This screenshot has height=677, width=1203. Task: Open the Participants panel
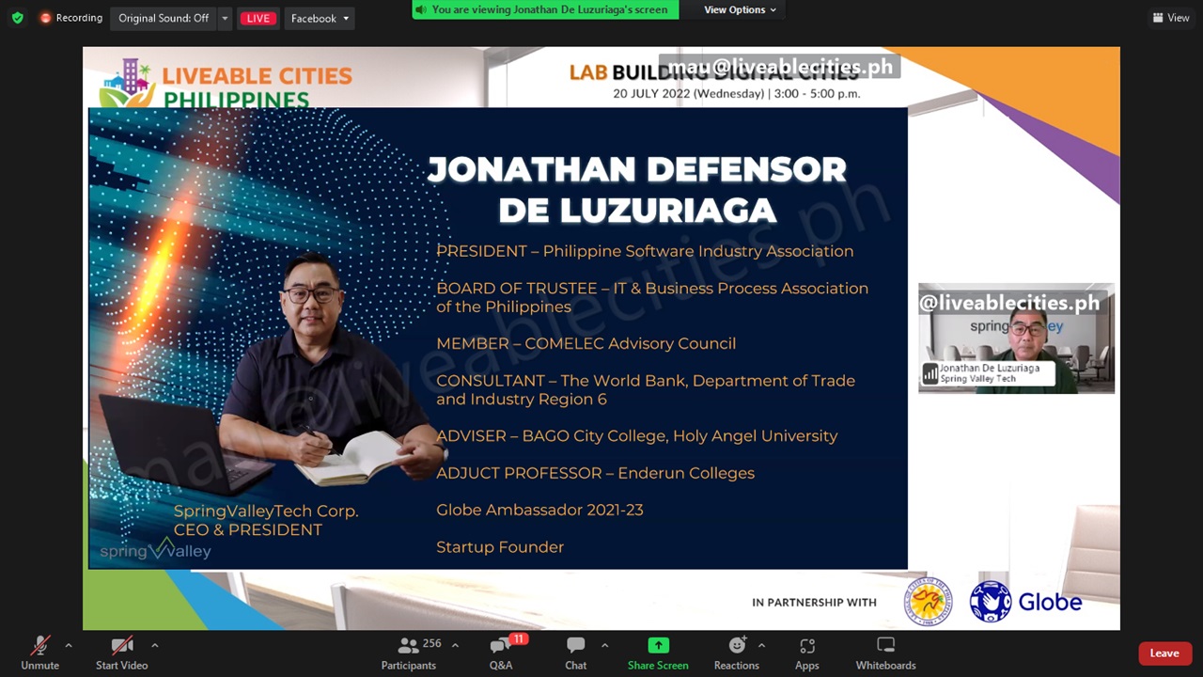tap(409, 653)
